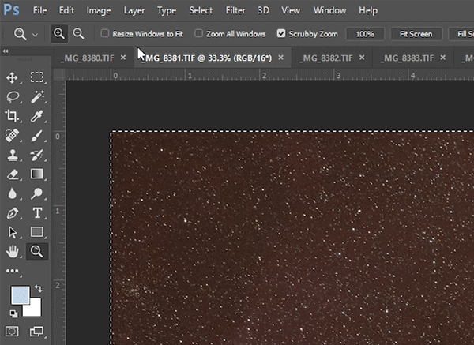Viewport: 474px width, 345px height.
Task: Select the Eraser tool
Action: tap(12, 174)
